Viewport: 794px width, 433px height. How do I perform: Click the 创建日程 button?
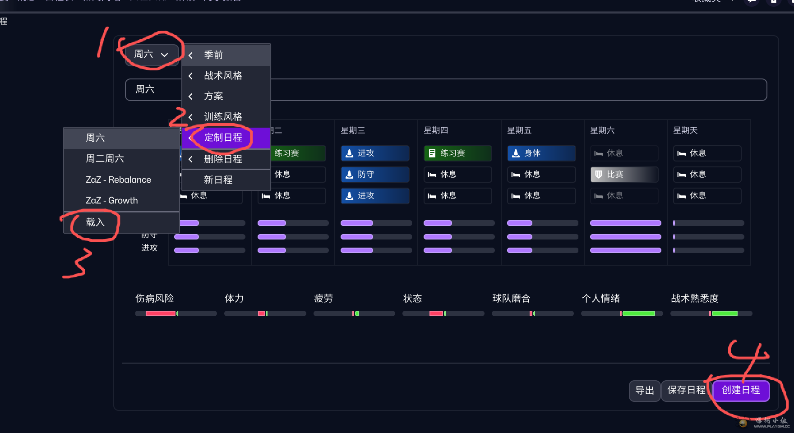click(741, 390)
